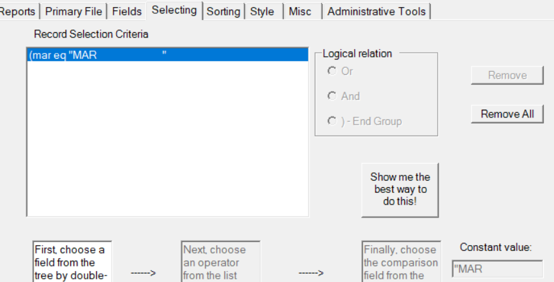The image size is (554, 282).
Task: Click the Misc tab
Action: point(300,12)
